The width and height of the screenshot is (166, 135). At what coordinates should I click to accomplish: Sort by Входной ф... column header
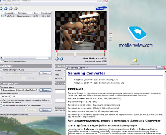coord(10,13)
